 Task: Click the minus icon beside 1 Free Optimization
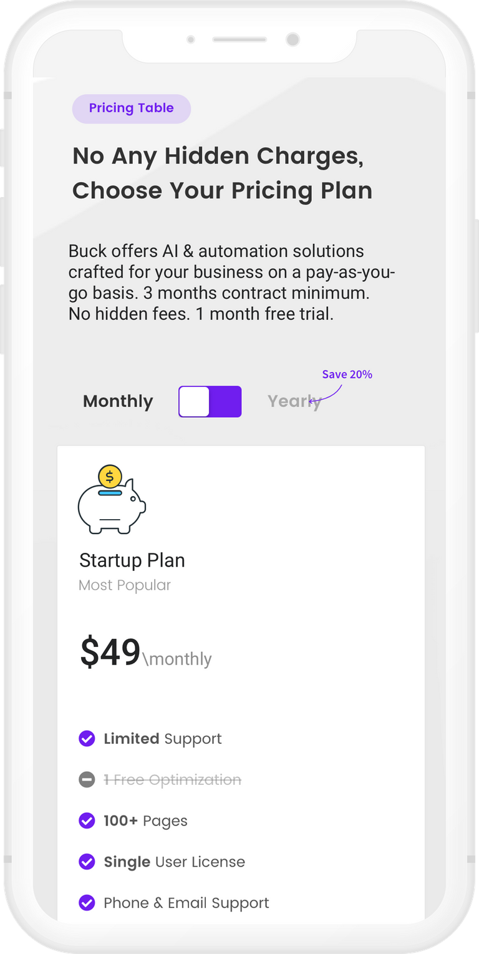click(x=87, y=780)
